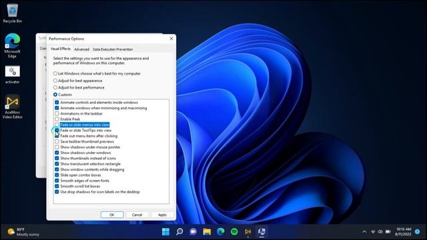Enable Show shadows under mouse pointer

(57, 147)
